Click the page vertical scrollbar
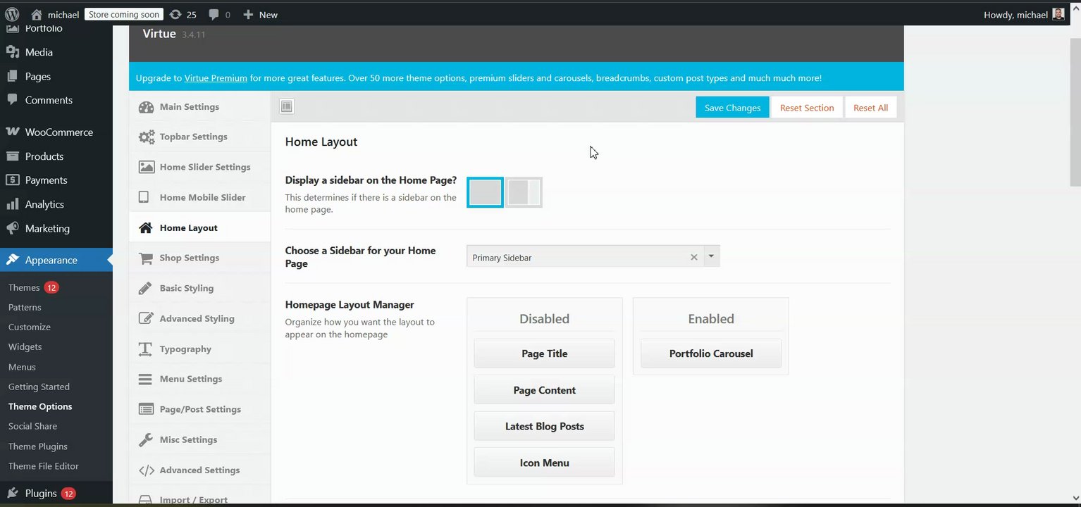Viewport: 1081px width, 507px height. click(1075, 111)
